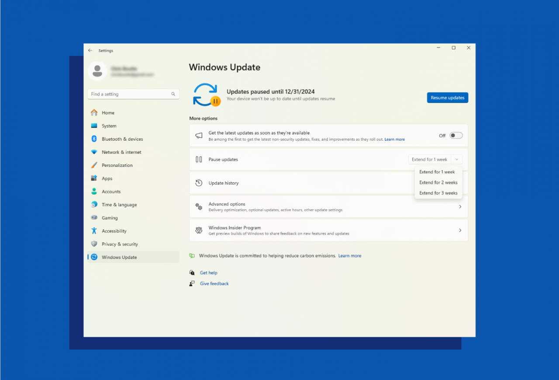The width and height of the screenshot is (559, 380).
Task: Choose Extend for 2 weeks option
Action: click(438, 183)
